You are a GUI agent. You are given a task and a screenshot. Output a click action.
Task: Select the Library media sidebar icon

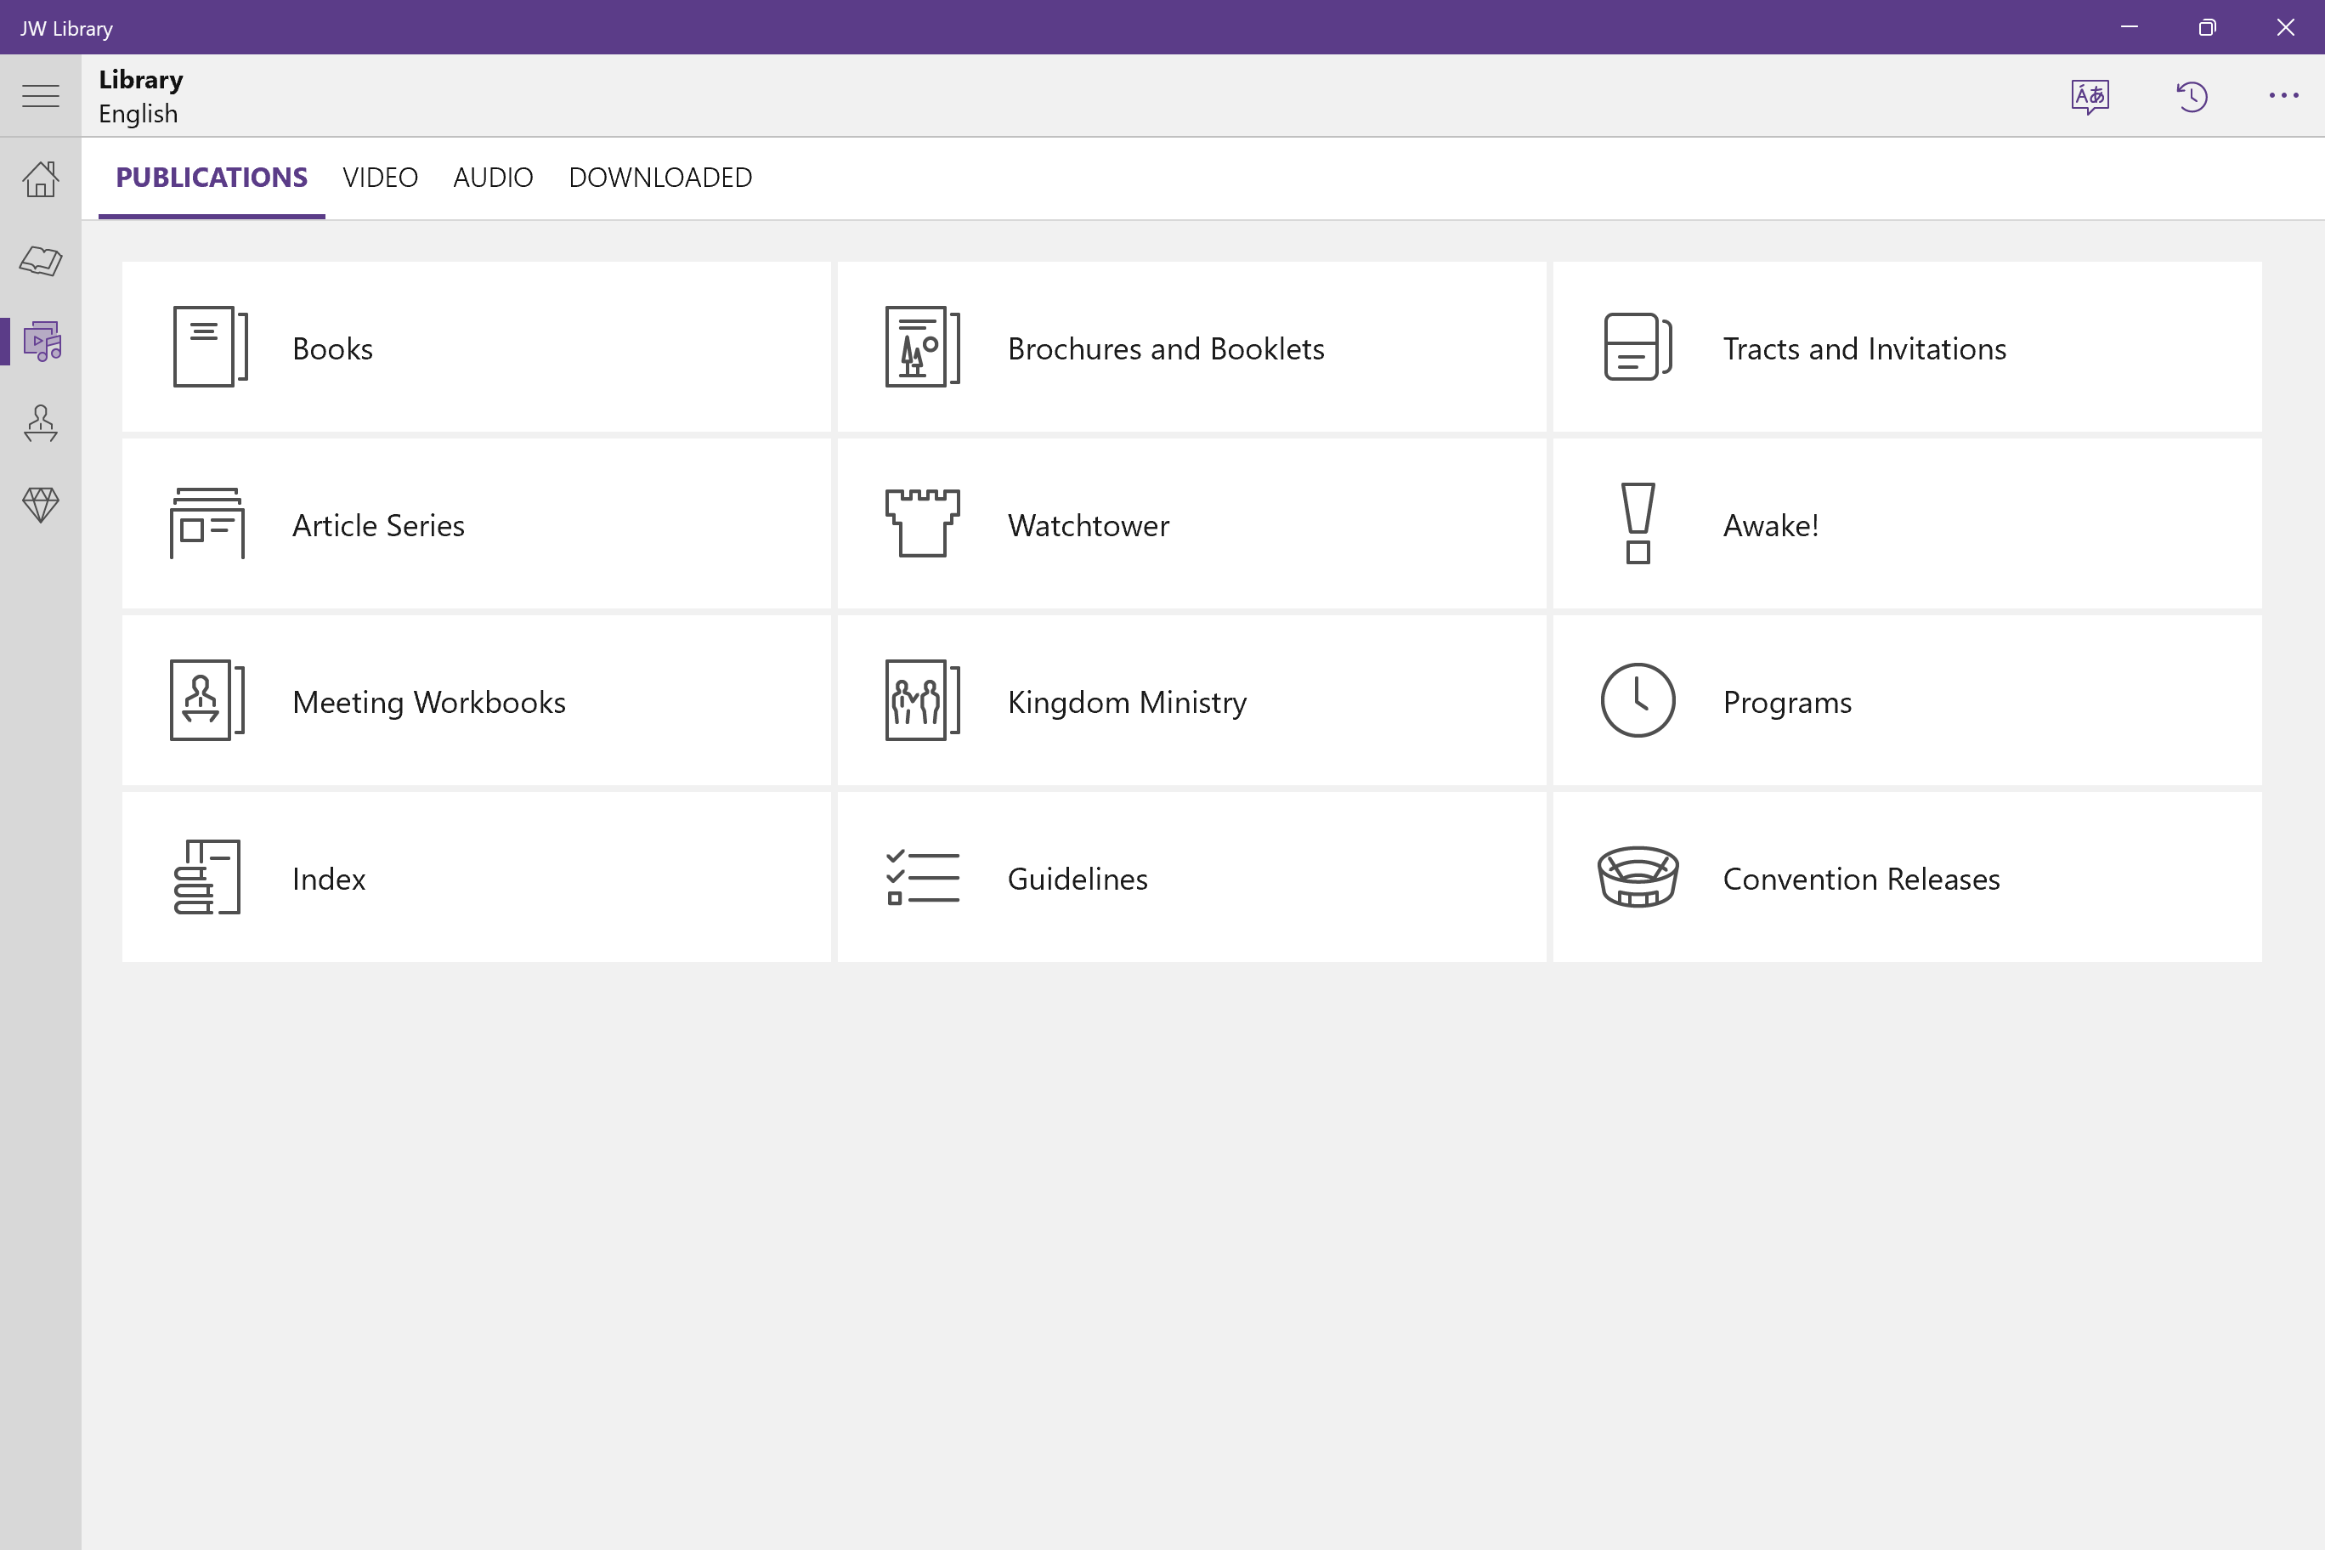[42, 341]
